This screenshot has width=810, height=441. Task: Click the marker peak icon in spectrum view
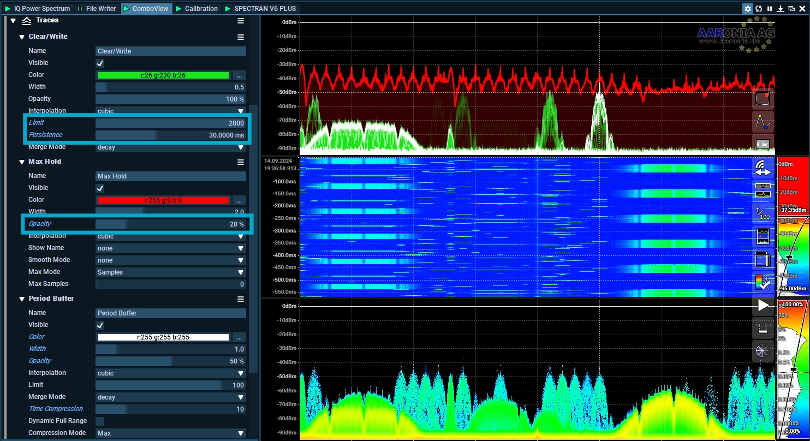click(x=763, y=122)
